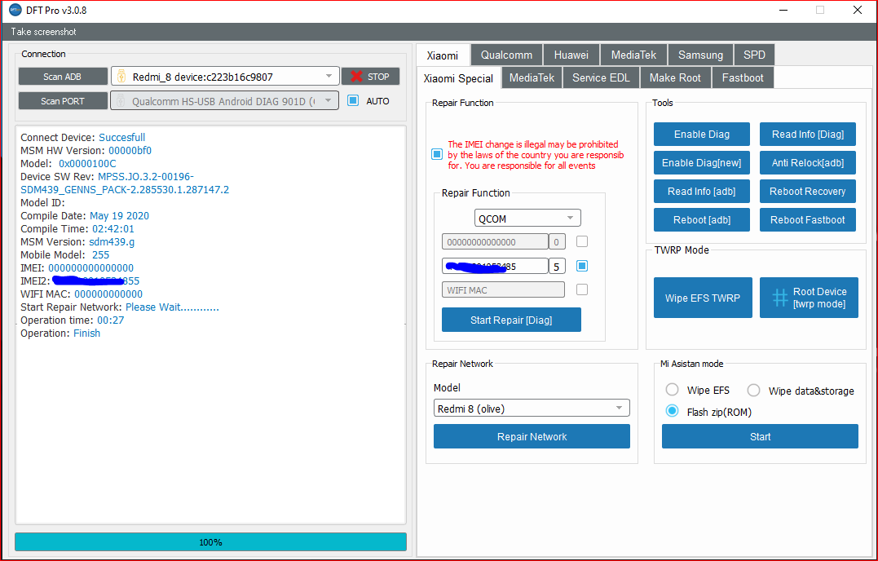Screen dimensions: 878x561
Task: Enable the WIFI MAC checkbox
Action: click(582, 289)
